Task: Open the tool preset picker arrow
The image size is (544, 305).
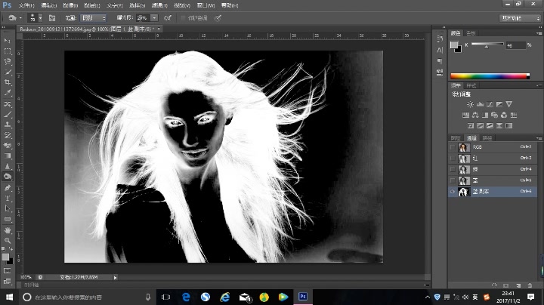Action: 20,18
